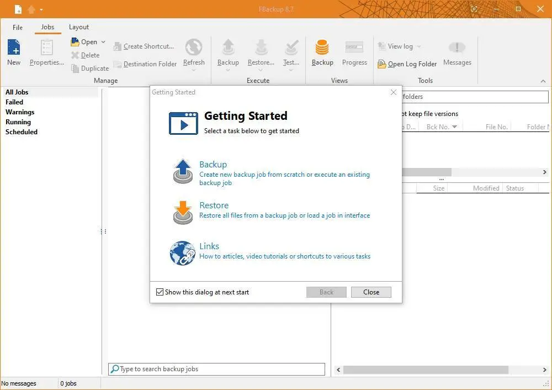Viewport: 552px width, 390px height.
Task: Click the Open job icon
Action: [x=75, y=42]
